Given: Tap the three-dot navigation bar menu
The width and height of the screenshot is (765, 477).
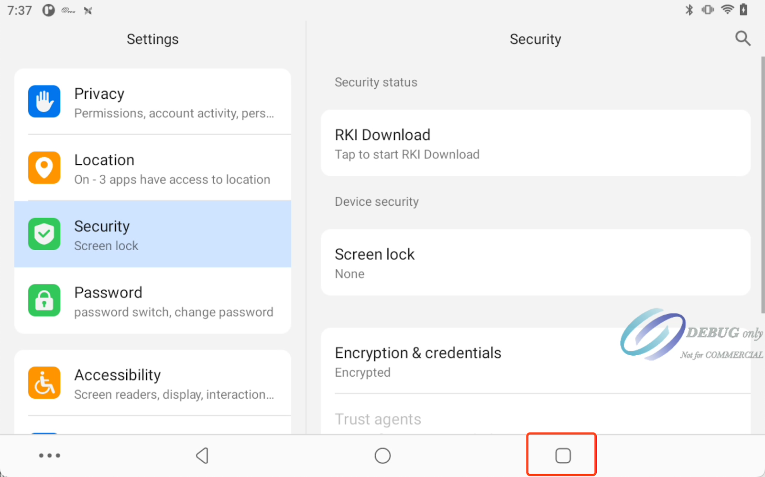Looking at the screenshot, I should pos(49,456).
